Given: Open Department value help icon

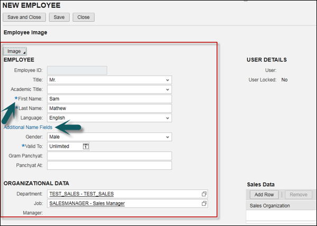Looking at the screenshot, I should 204,194.
